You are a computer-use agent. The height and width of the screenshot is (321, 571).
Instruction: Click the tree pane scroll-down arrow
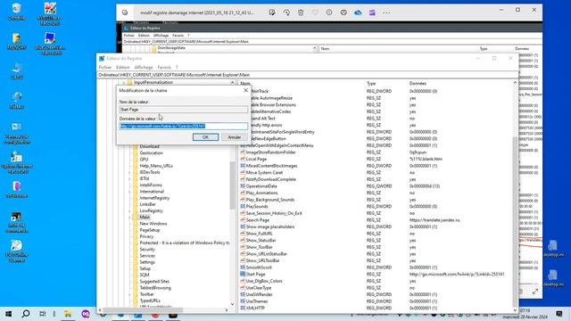(x=232, y=304)
